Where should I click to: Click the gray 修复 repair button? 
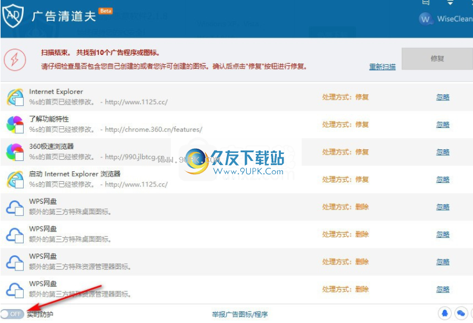tap(437, 58)
